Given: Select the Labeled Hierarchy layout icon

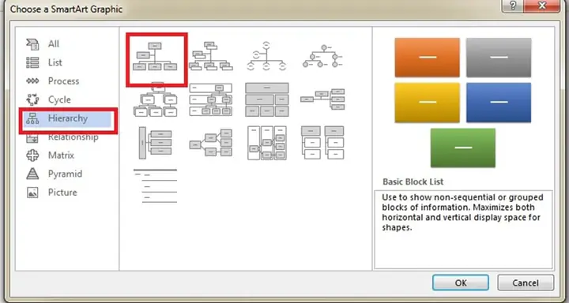Looking at the screenshot, I should pyautogui.click(x=211, y=99).
